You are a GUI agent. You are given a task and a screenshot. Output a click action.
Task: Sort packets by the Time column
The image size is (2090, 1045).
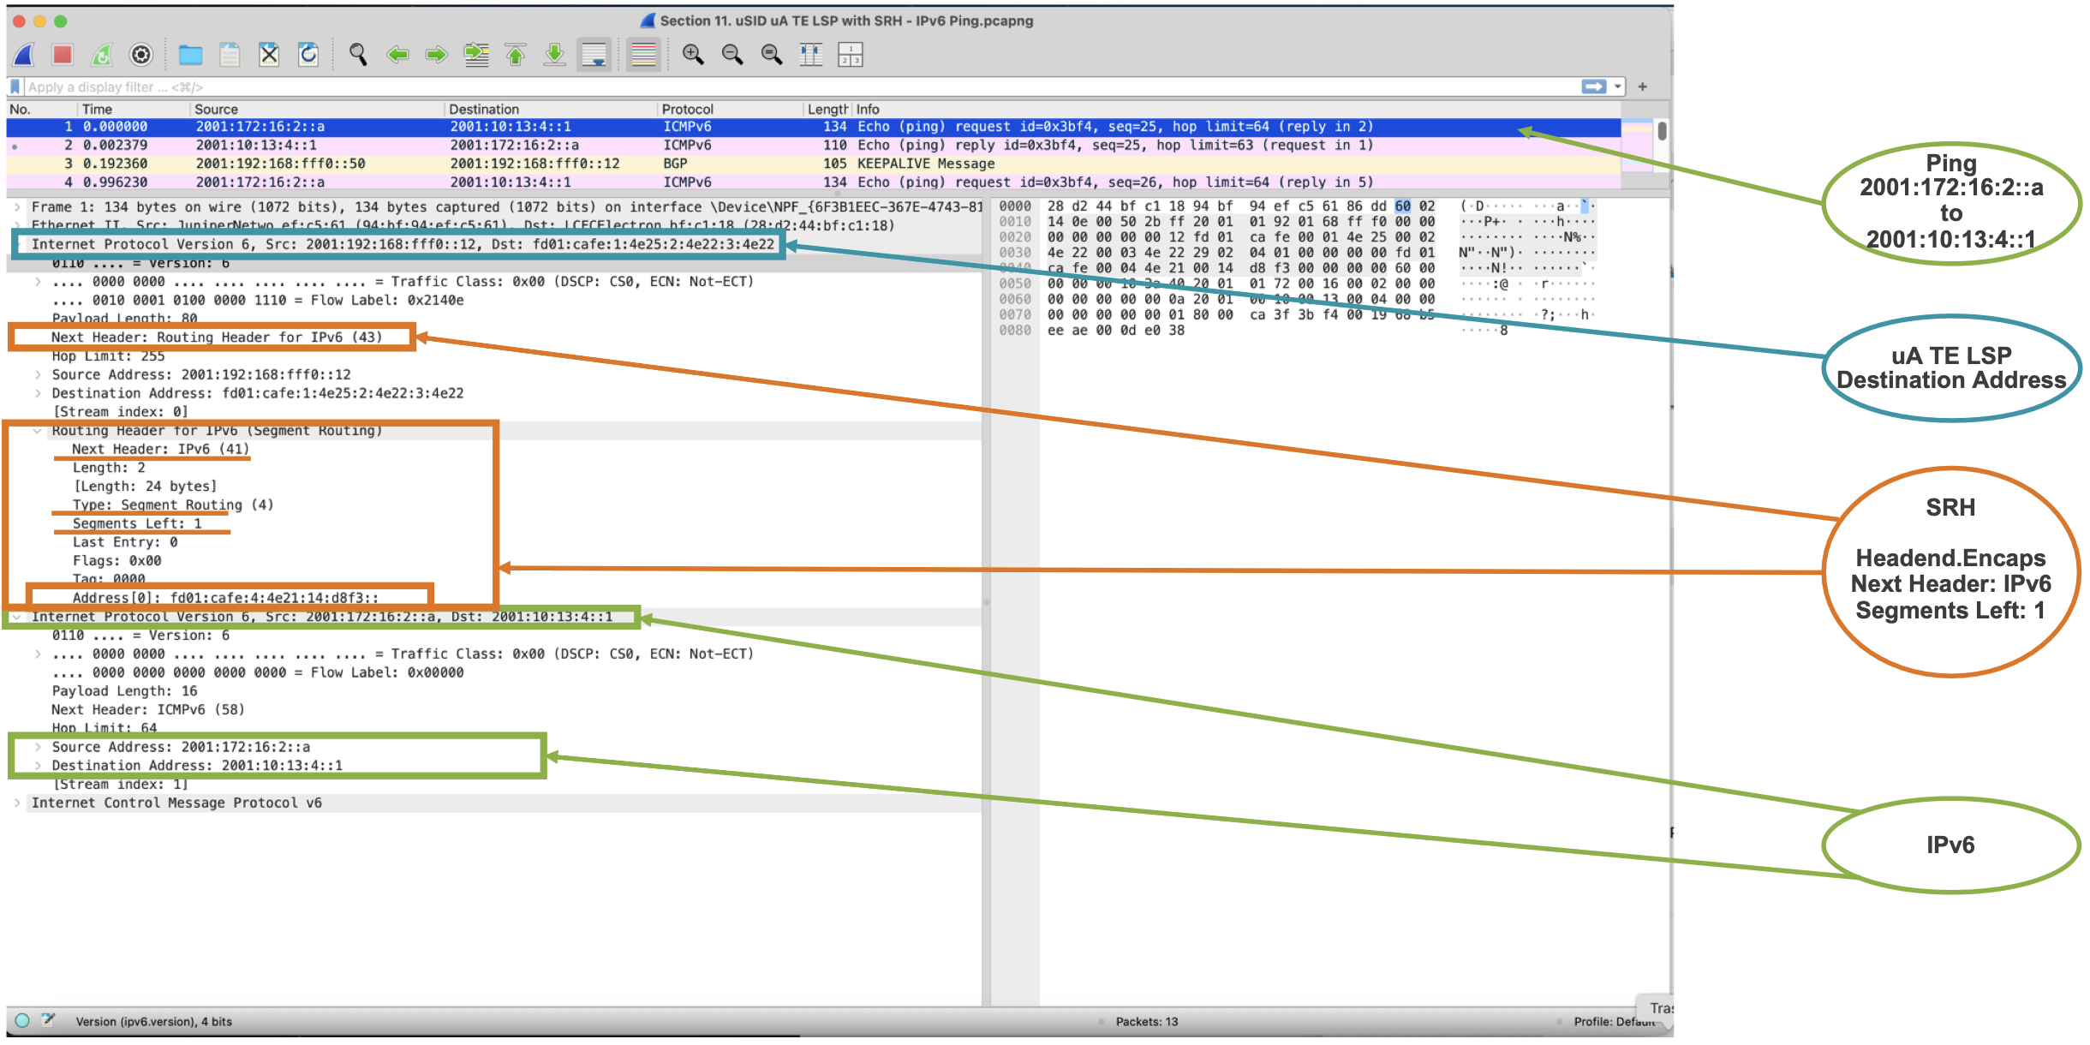point(133,109)
